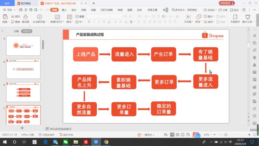Open the Help question mark icon
Screen dimensions: 259x146
pos(244,10)
